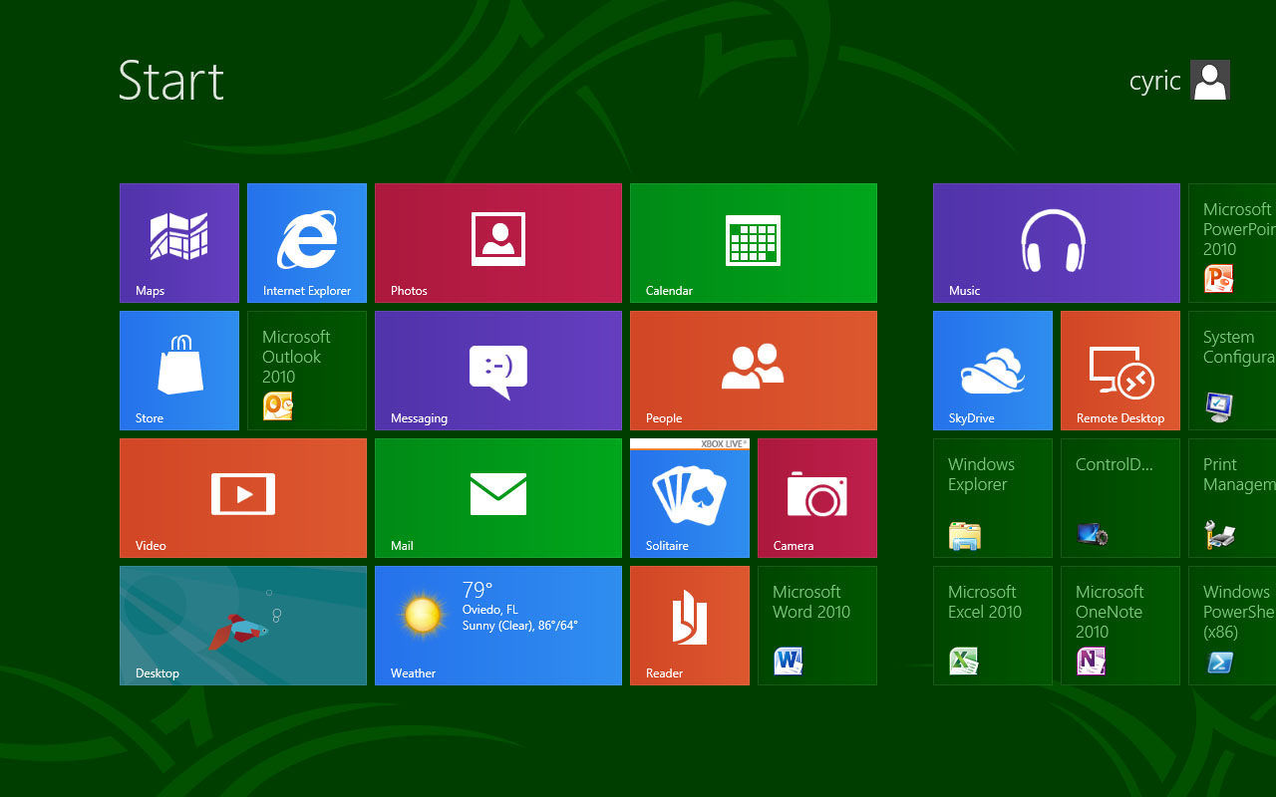Open the Calendar tile
1276x797 pixels.
point(754,243)
